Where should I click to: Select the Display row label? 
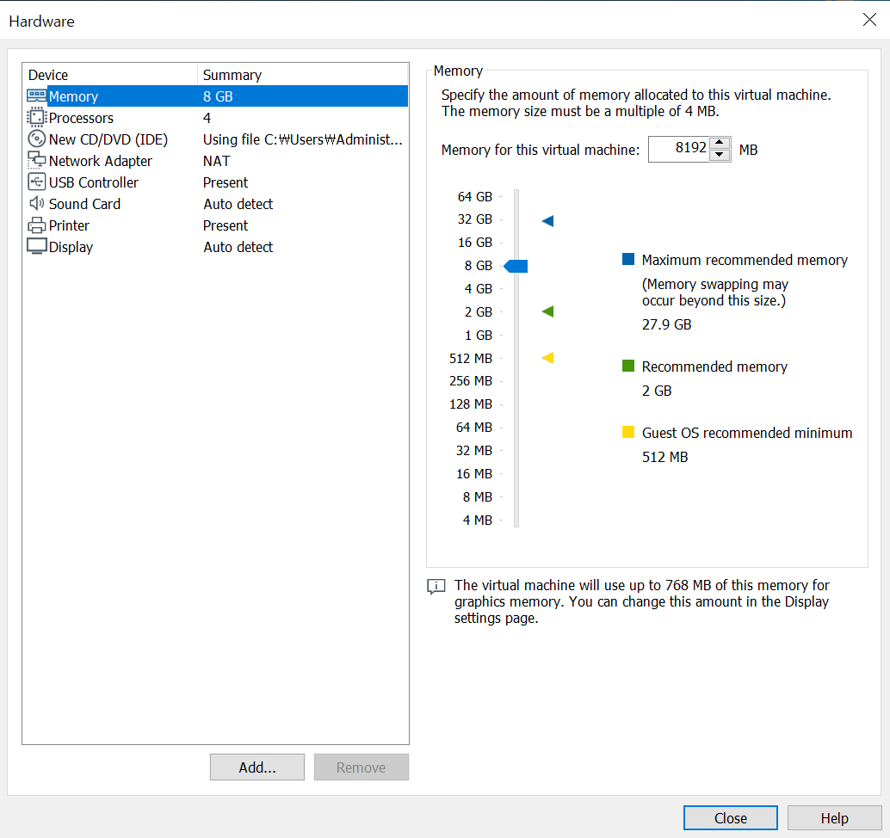[x=71, y=248]
